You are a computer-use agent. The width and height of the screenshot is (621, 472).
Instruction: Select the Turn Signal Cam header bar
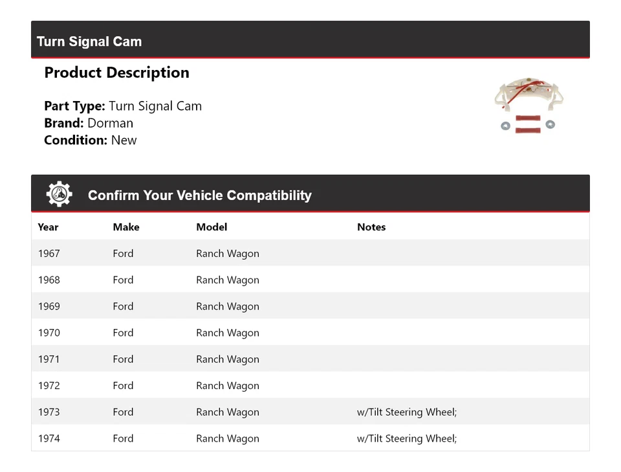[310, 39]
